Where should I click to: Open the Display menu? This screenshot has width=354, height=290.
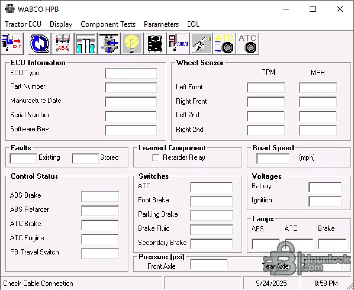pos(61,24)
